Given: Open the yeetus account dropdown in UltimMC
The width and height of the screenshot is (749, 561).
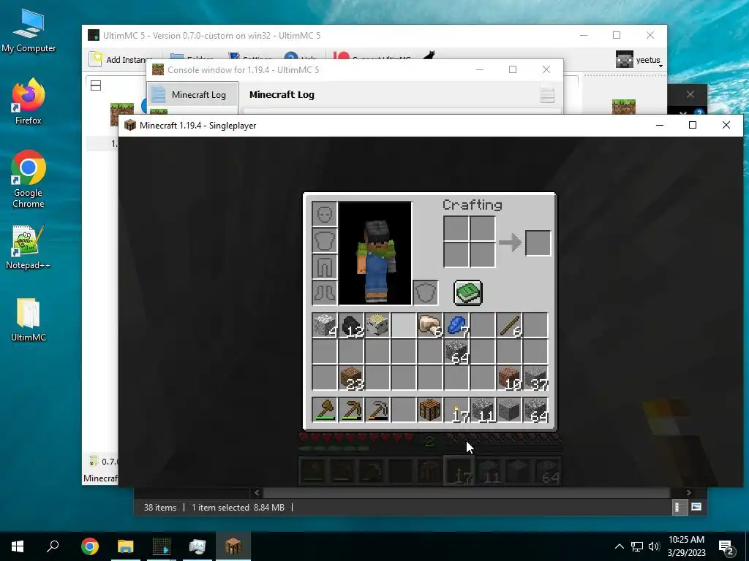Looking at the screenshot, I should click(x=639, y=60).
